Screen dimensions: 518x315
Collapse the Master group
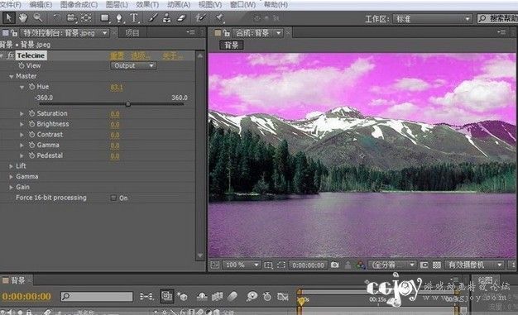click(x=12, y=77)
